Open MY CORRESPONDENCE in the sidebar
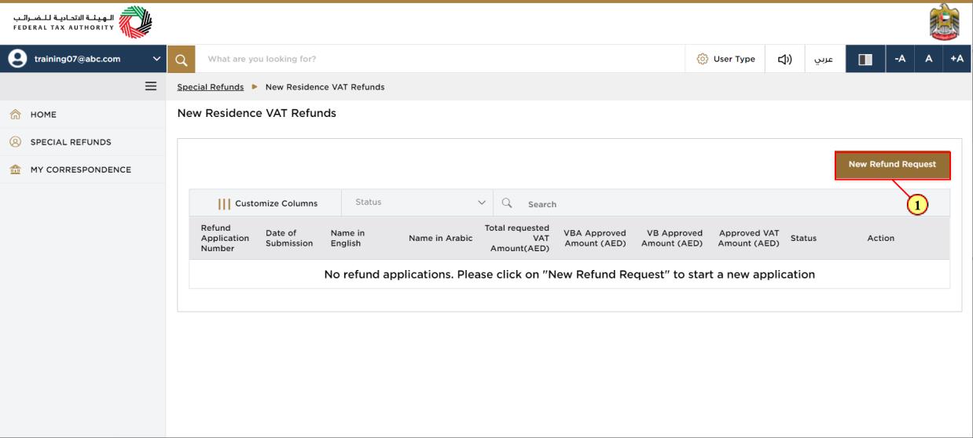The image size is (973, 438). pos(83,170)
